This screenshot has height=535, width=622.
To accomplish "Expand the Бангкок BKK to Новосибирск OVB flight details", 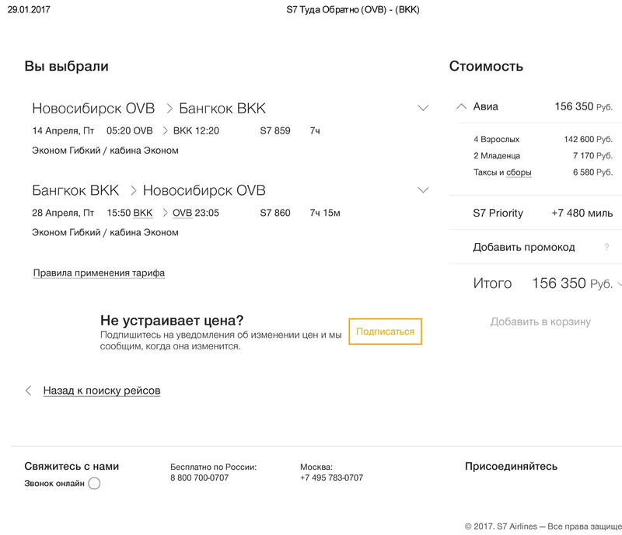I will point(423,190).
